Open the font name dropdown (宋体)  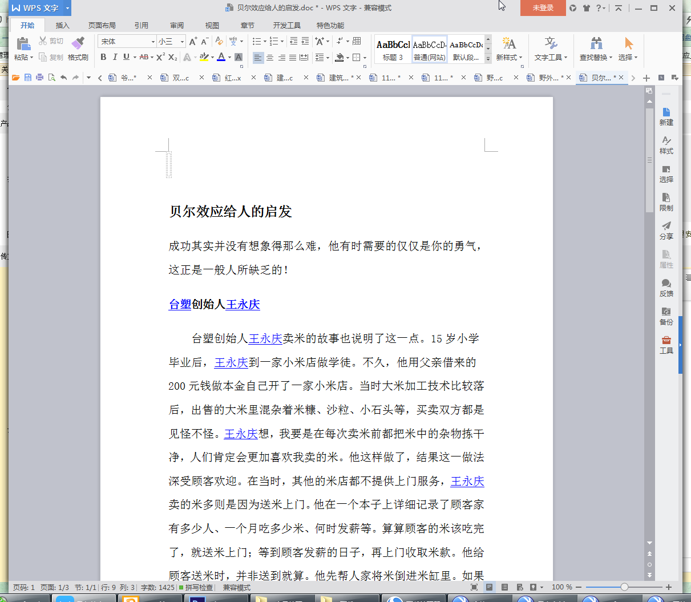[x=153, y=41]
